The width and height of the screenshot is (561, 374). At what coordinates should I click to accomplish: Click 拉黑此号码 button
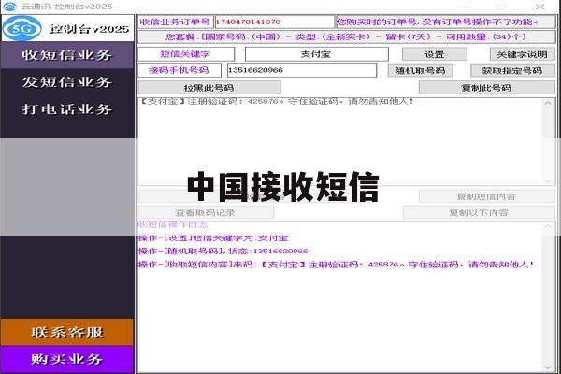pyautogui.click(x=209, y=88)
